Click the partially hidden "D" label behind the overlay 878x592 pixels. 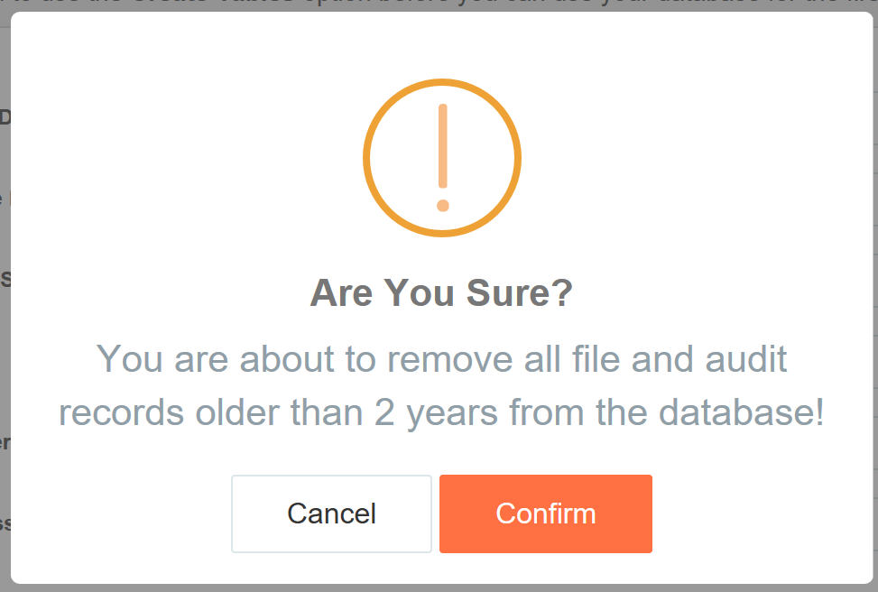tap(5, 117)
